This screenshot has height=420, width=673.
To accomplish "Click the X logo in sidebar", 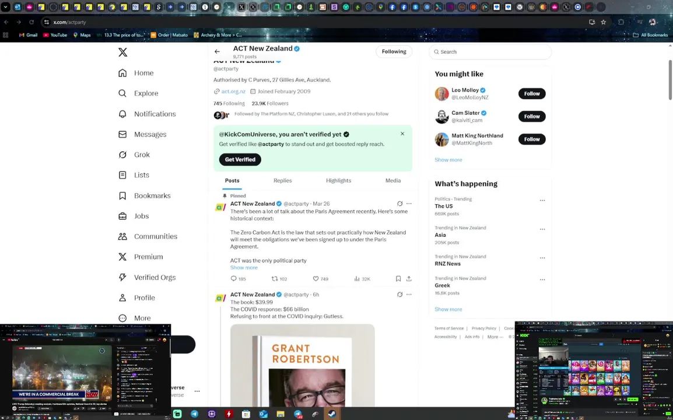I will (122, 52).
